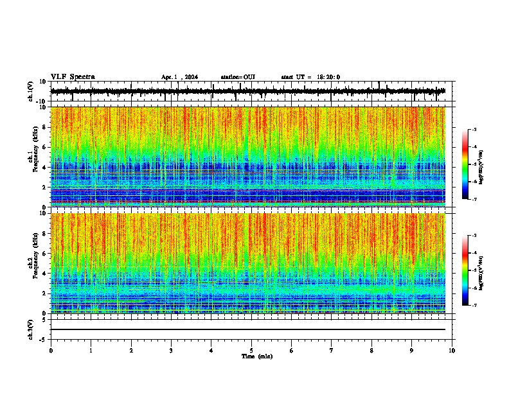Click the ch.2 color bar's -3 label
Viewport: 509px width, 393px height.
[x=474, y=236]
